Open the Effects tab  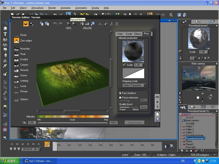tap(138, 34)
